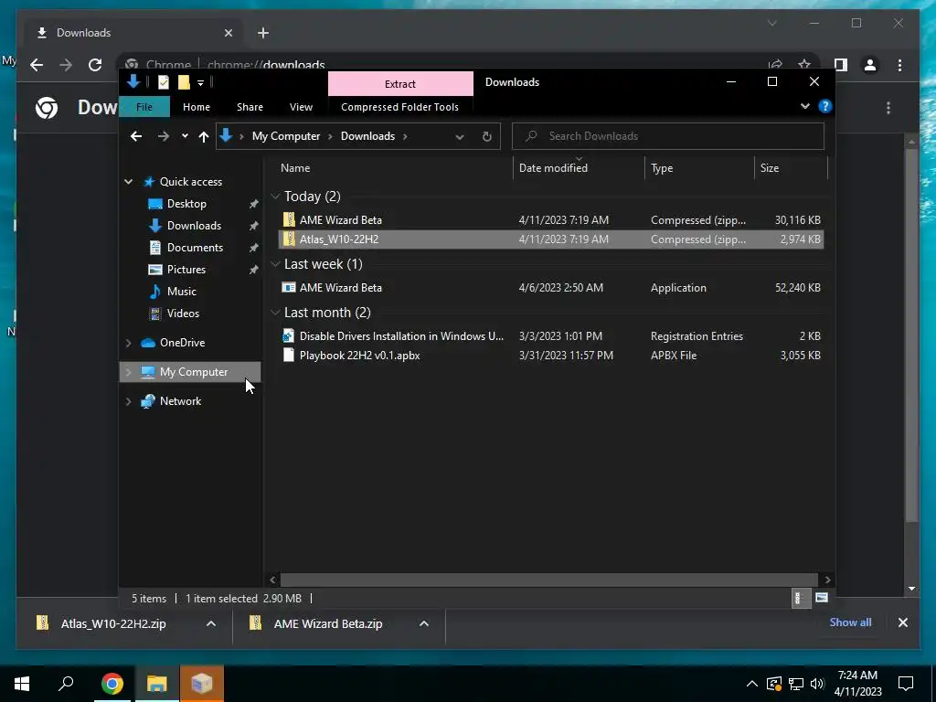Collapse the Today (2) group
The width and height of the screenshot is (936, 702).
click(x=275, y=197)
